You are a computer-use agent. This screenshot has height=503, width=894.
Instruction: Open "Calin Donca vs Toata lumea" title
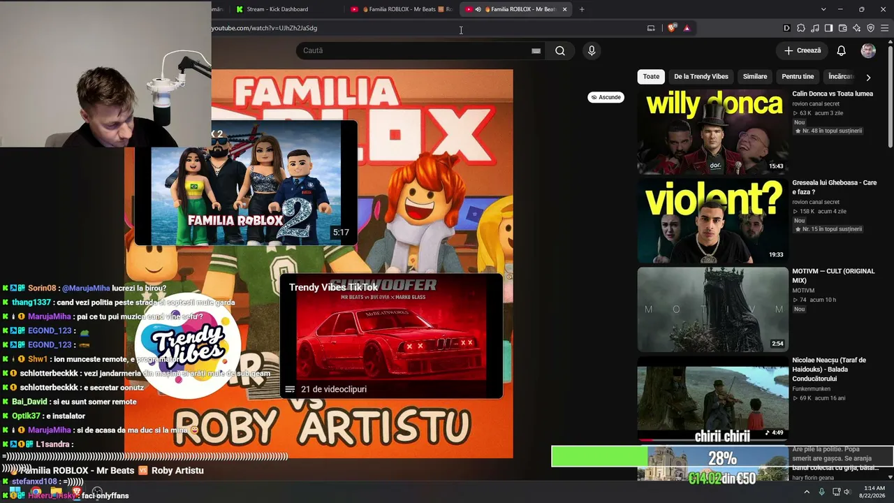point(833,94)
